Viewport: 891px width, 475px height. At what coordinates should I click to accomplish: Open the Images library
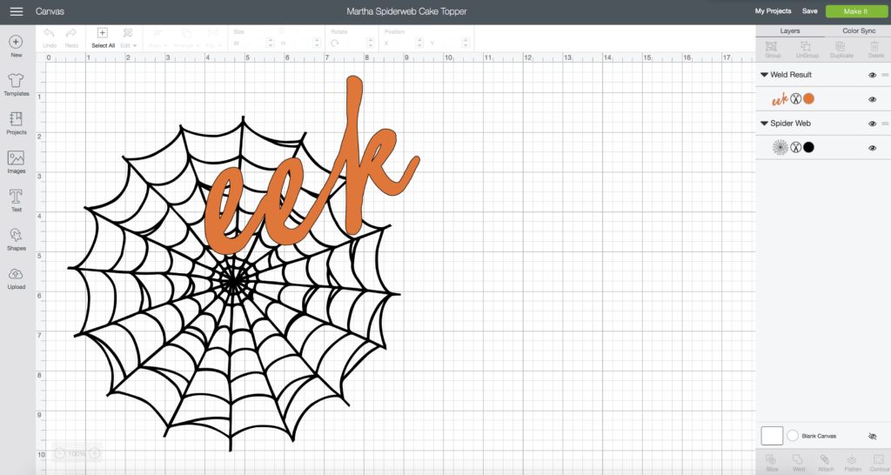pos(16,162)
